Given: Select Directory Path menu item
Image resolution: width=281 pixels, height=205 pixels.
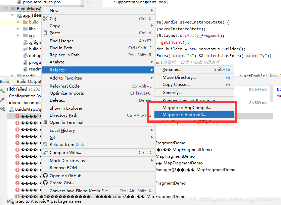Looking at the screenshot, I should pos(98,115).
